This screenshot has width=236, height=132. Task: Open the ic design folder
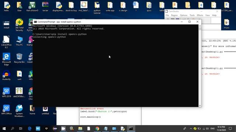point(123,7)
